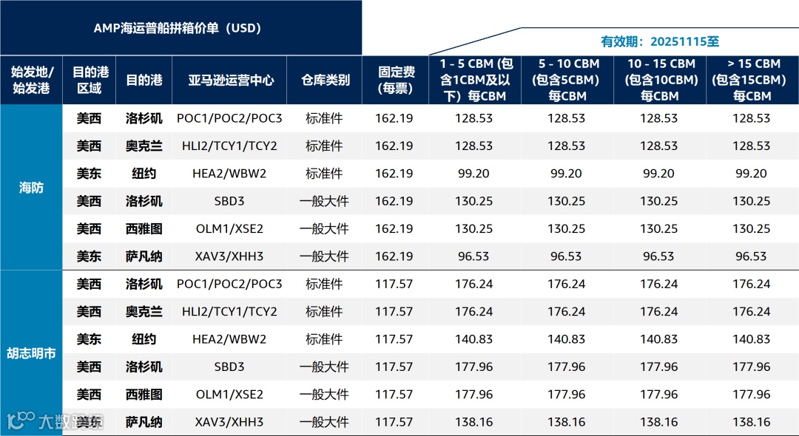
Task: Click 99.20 in the 5-10 CBM column
Action: [566, 174]
